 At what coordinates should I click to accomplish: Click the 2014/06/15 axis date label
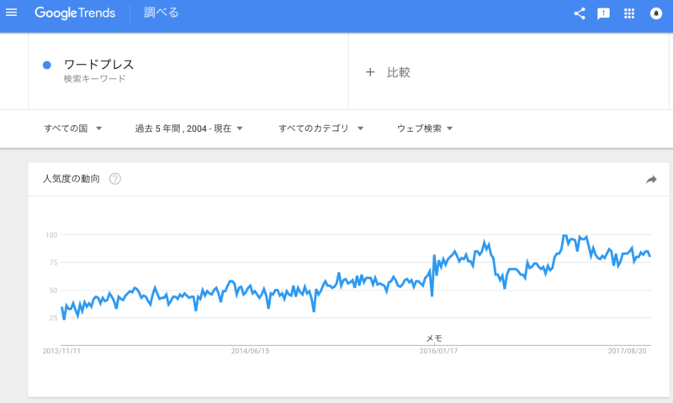[250, 351]
